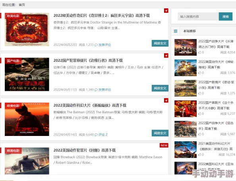Viewport: 236px width, 181px height.
Task: Click 阅读 16,374 count in sidebar
Action: tap(227, 154)
